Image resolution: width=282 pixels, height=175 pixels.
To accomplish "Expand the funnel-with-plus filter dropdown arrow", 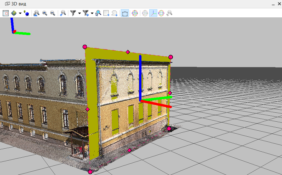I will point(92,13).
